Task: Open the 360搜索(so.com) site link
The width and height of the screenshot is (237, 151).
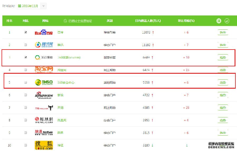Action: [x=69, y=57]
